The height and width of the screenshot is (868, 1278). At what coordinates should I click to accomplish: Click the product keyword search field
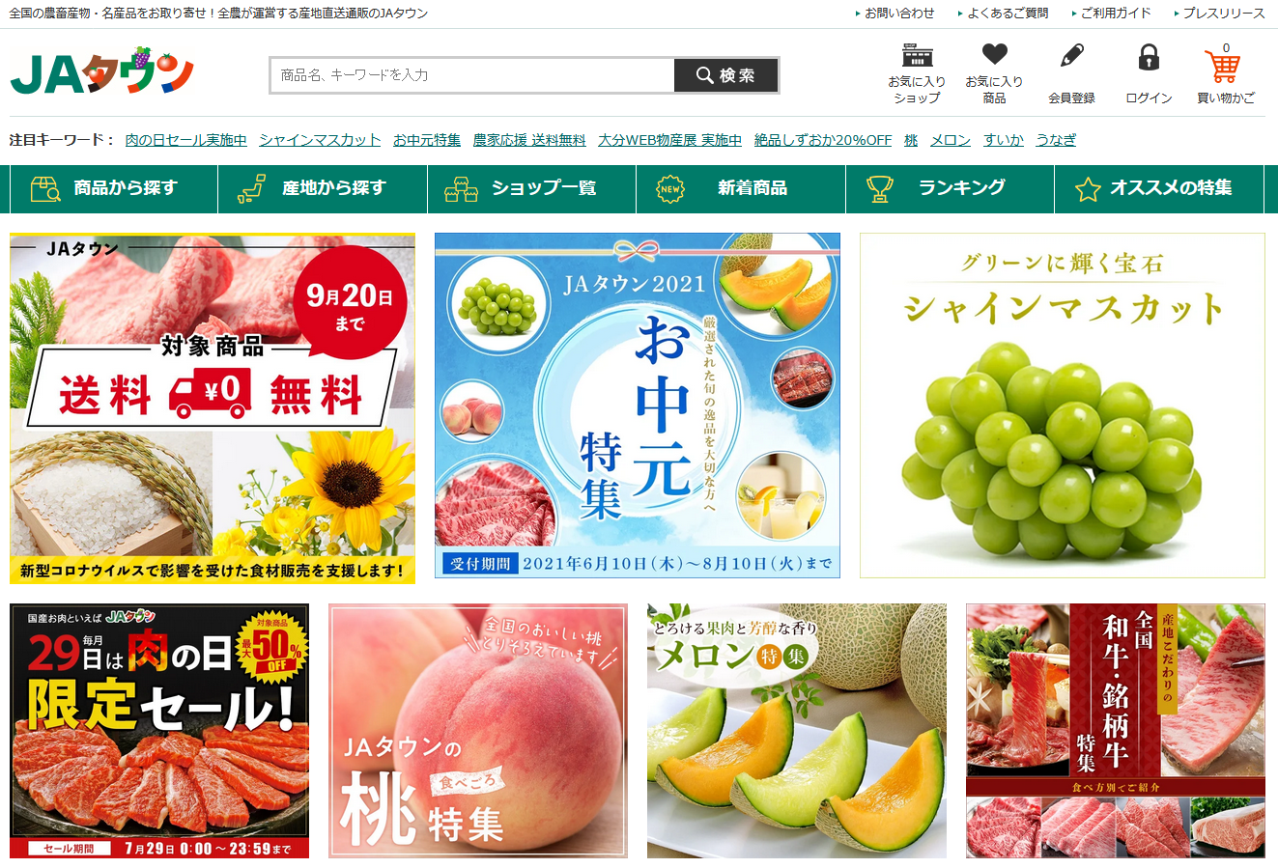(472, 75)
